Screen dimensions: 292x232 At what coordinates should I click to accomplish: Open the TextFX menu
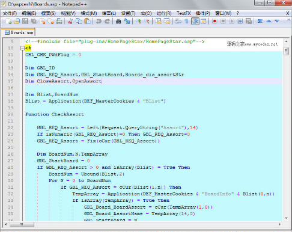[183, 13]
